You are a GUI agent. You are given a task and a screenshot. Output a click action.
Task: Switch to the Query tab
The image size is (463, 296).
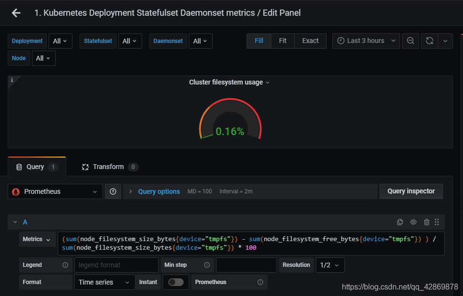37,167
